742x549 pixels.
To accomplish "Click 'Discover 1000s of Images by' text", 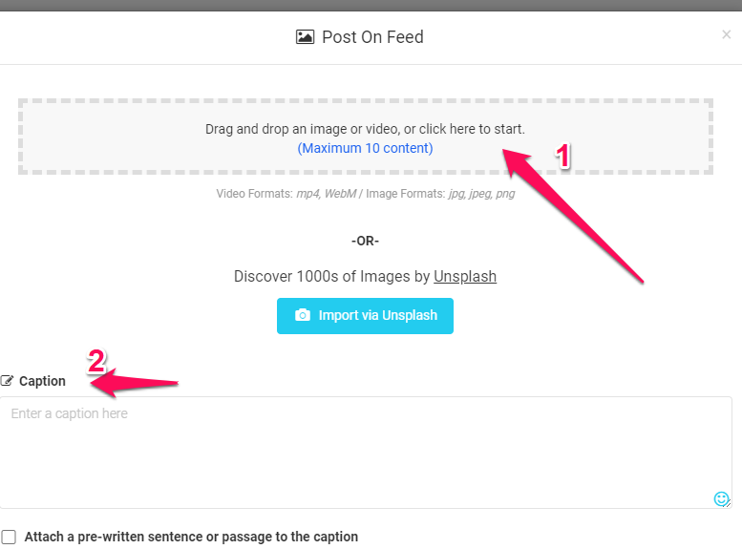I will 331,276.
